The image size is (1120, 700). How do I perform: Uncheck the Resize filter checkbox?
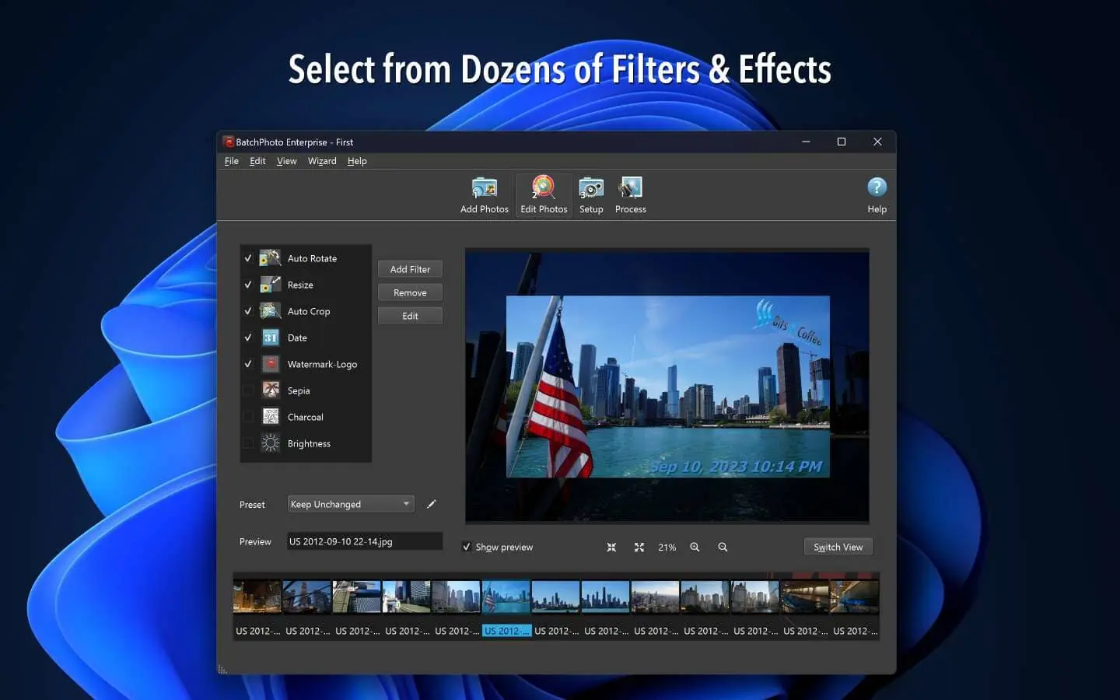tap(248, 285)
